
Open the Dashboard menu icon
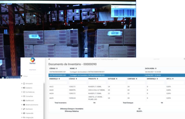coord(24,100)
